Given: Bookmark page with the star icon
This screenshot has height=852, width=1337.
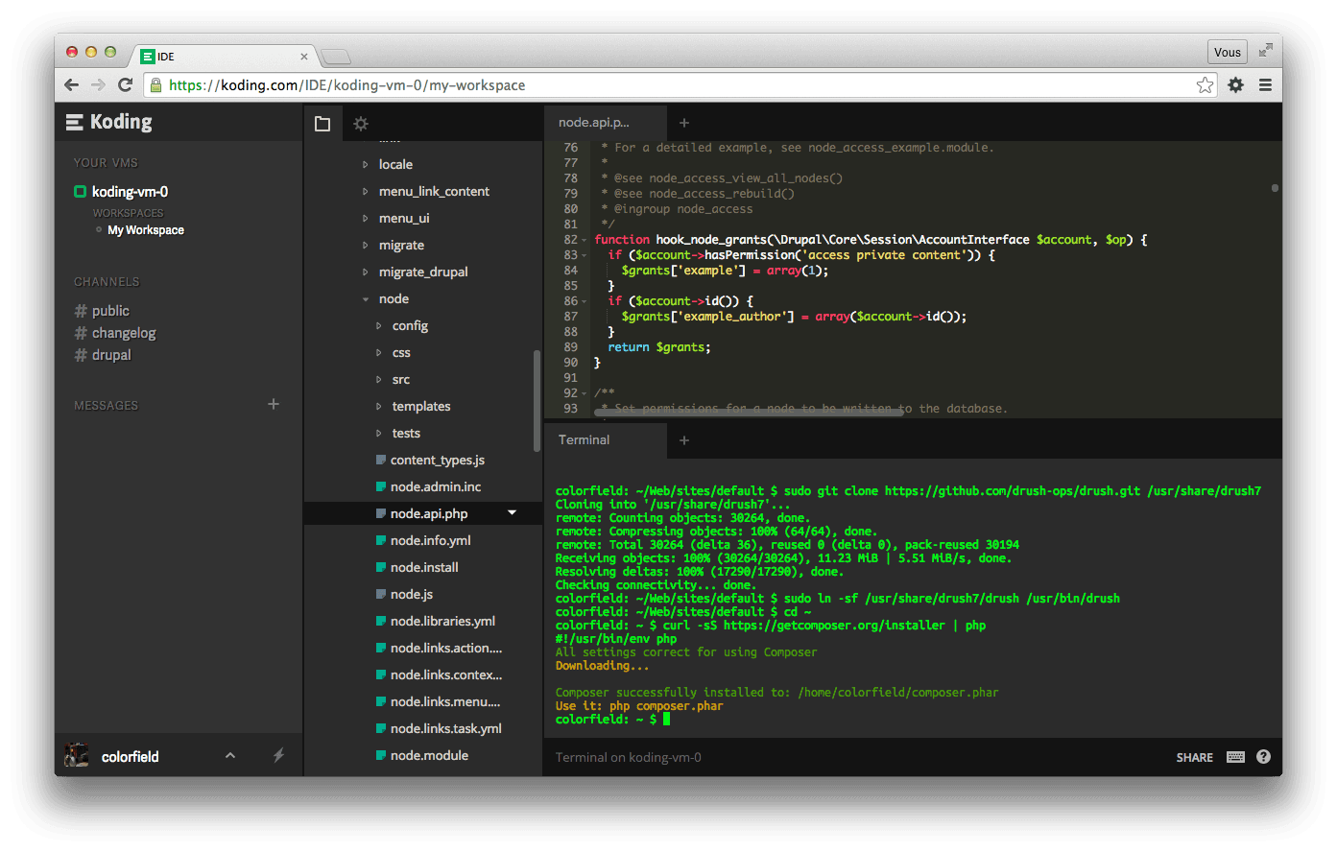Looking at the screenshot, I should [x=1205, y=85].
